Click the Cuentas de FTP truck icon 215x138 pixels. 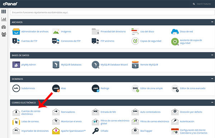pyautogui.click(x=16, y=41)
